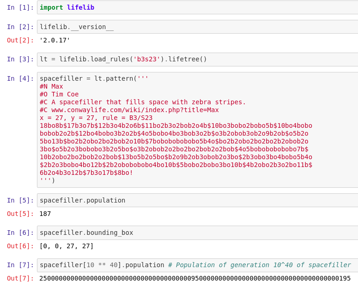
Task: Click the 'spacefiller.bounding_box' code cell
Action: pos(198,233)
